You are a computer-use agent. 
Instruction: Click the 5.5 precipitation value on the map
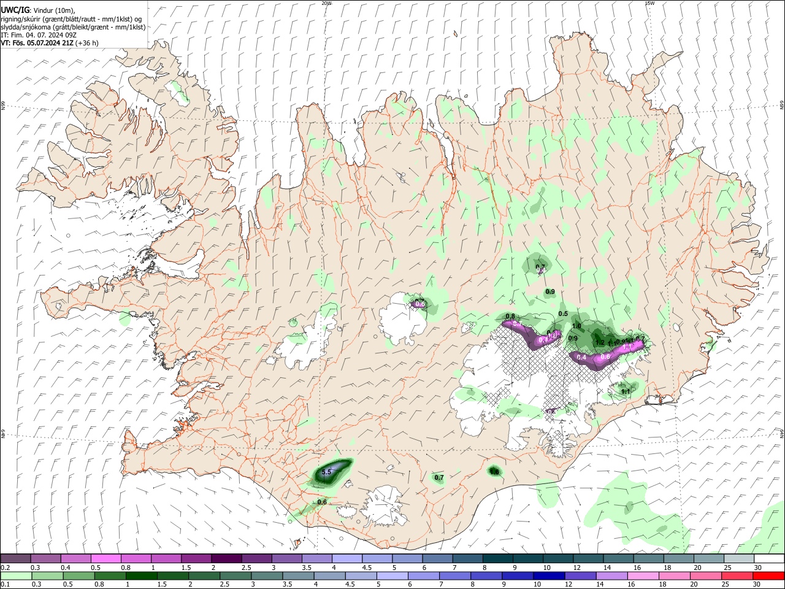click(x=326, y=472)
